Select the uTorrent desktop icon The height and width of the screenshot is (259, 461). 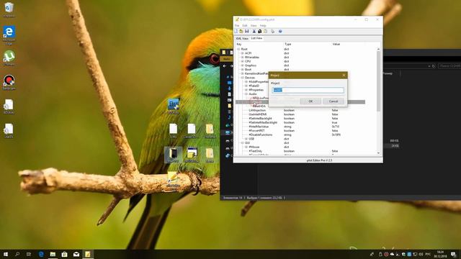(x=9, y=58)
